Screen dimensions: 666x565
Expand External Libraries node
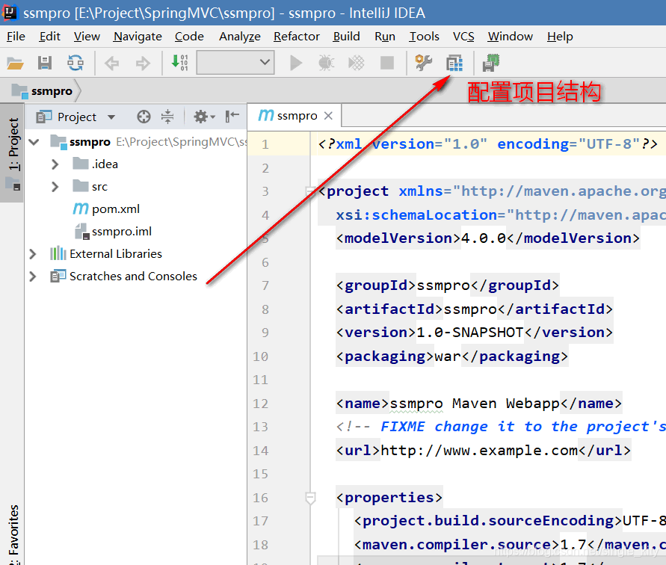33,254
